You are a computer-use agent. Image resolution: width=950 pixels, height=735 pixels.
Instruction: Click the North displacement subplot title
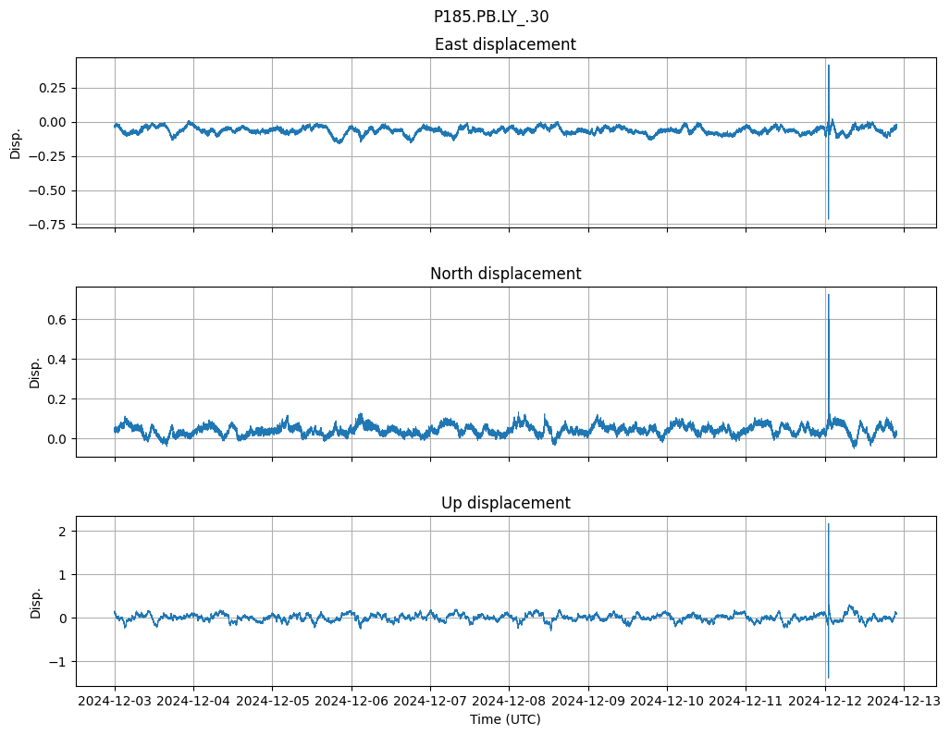coord(505,274)
